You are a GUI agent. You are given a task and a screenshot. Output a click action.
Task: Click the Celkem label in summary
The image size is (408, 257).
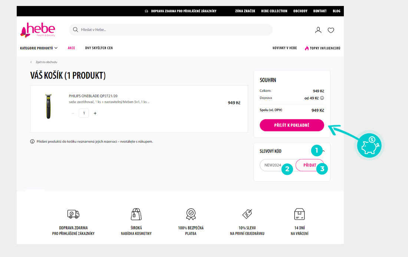pos(266,91)
